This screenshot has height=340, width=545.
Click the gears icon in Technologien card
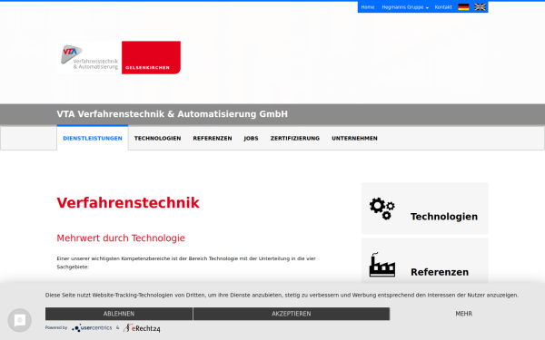pos(382,209)
